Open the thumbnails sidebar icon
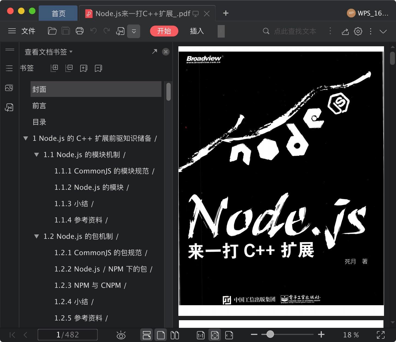This screenshot has height=342, width=396. point(9,88)
